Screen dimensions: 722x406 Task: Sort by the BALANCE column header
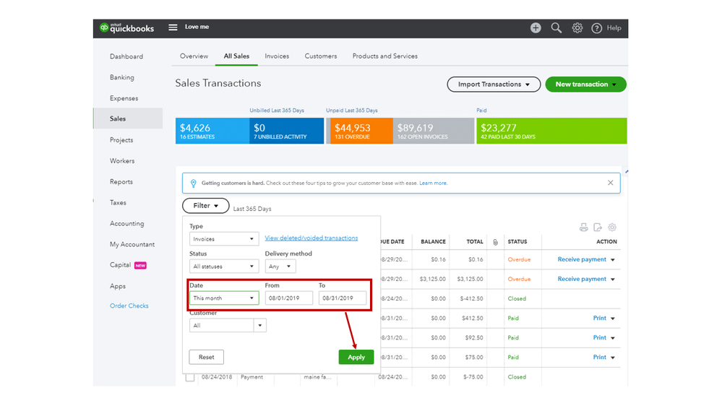pos(433,242)
